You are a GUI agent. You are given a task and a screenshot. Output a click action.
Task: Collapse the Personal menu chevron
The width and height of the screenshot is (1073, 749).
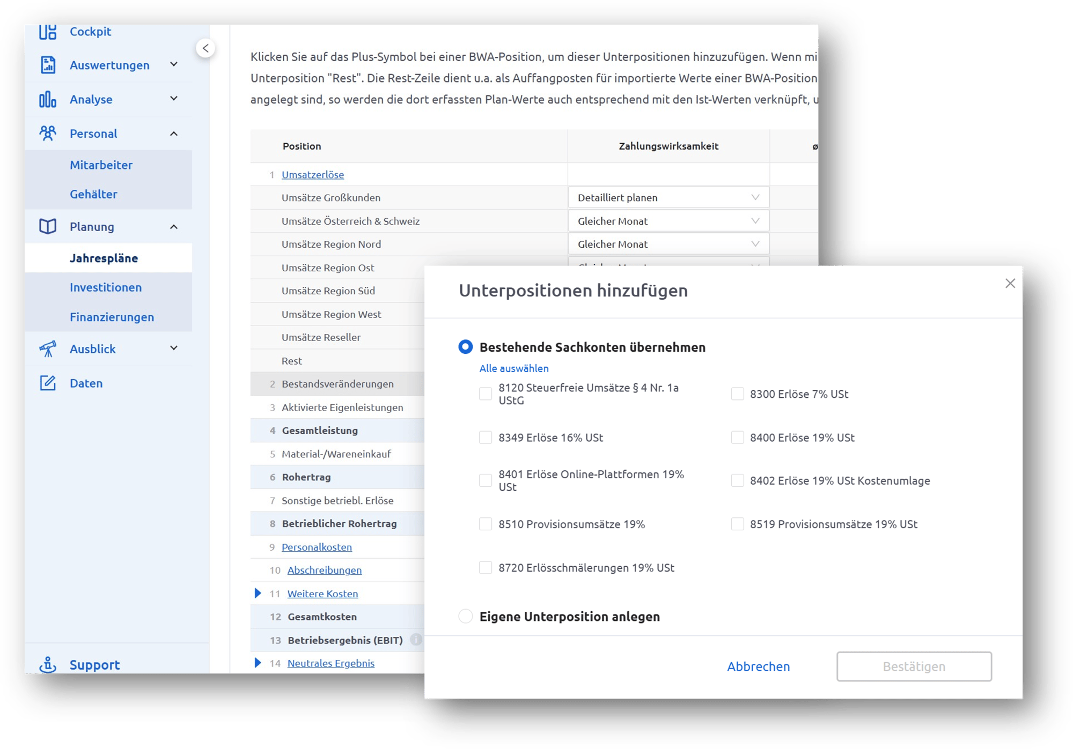[x=174, y=134]
